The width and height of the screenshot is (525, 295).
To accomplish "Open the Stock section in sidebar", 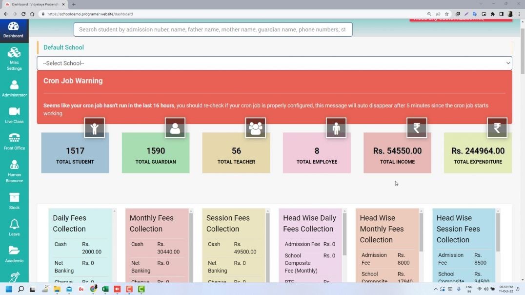I will [x=14, y=200].
